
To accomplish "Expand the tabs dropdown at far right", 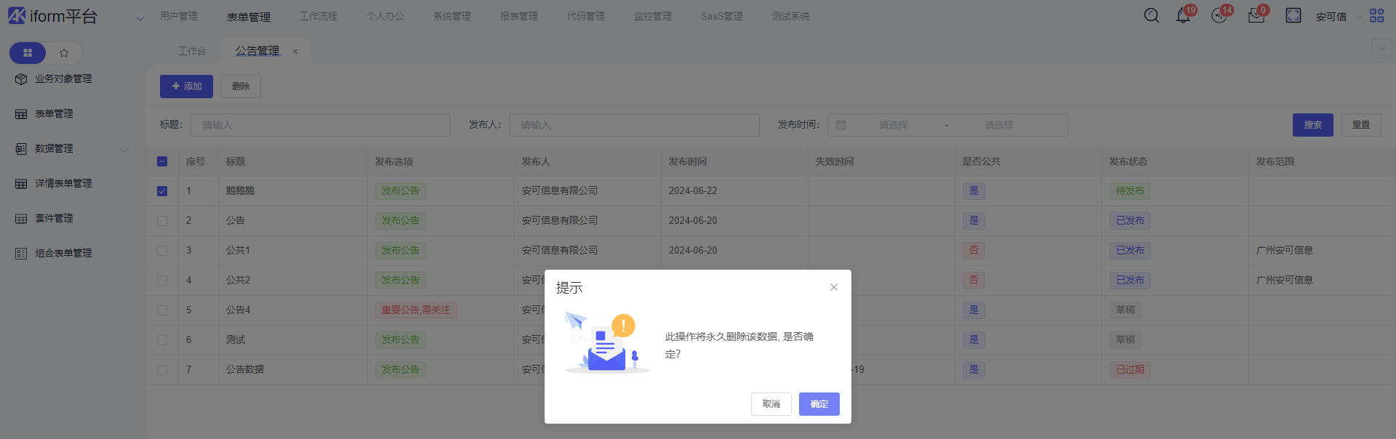I will pos(1381,49).
